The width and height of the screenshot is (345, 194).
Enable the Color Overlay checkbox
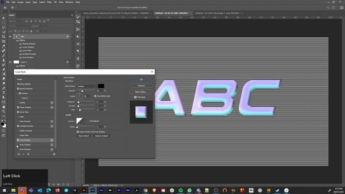click(18, 121)
